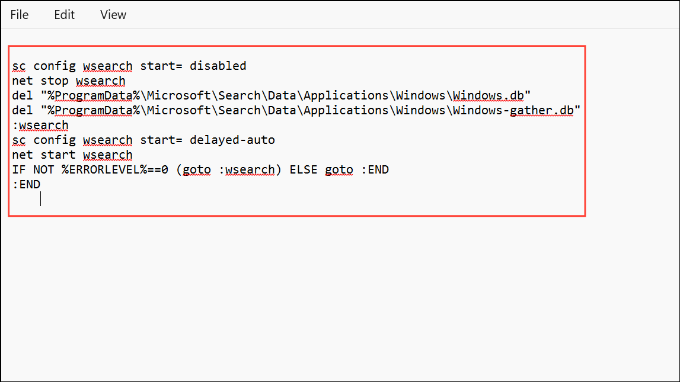
Task: Click the word disabled on the first line
Action: [x=219, y=66]
